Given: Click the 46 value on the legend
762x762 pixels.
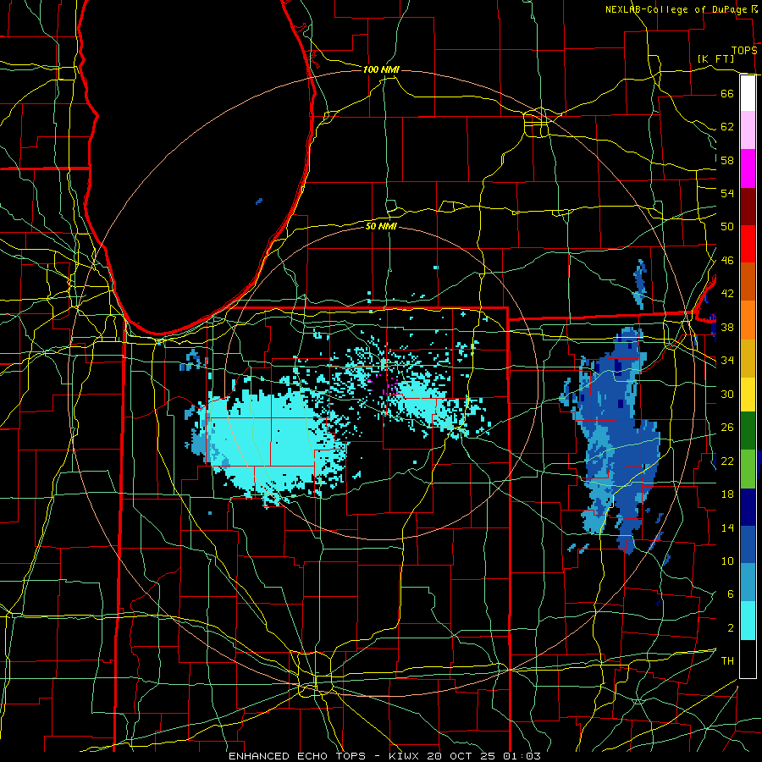Looking at the screenshot, I should click(727, 260).
